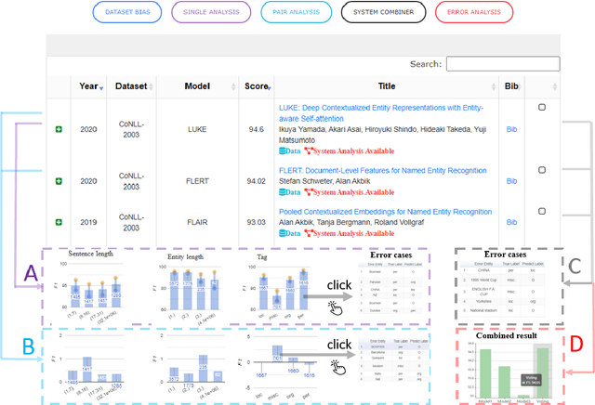Open the Data icon under FLAIR paper
The height and width of the screenshot is (405, 595).
291,232
